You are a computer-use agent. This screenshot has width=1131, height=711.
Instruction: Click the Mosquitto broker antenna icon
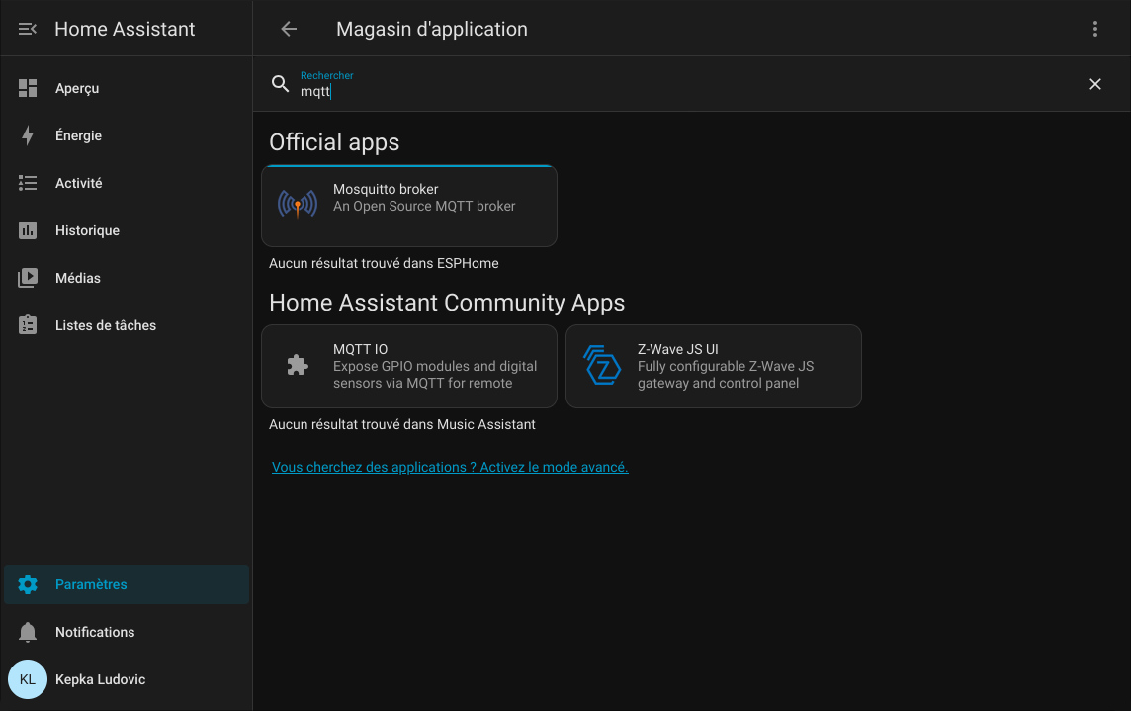[298, 205]
